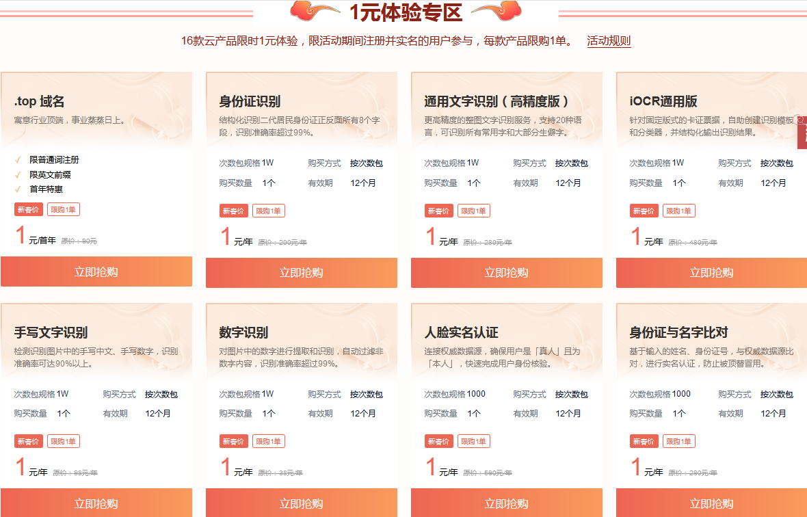The width and height of the screenshot is (807, 517).
Task: Purchase 人脸实名认证 via 立即抢购
Action: coord(506,503)
